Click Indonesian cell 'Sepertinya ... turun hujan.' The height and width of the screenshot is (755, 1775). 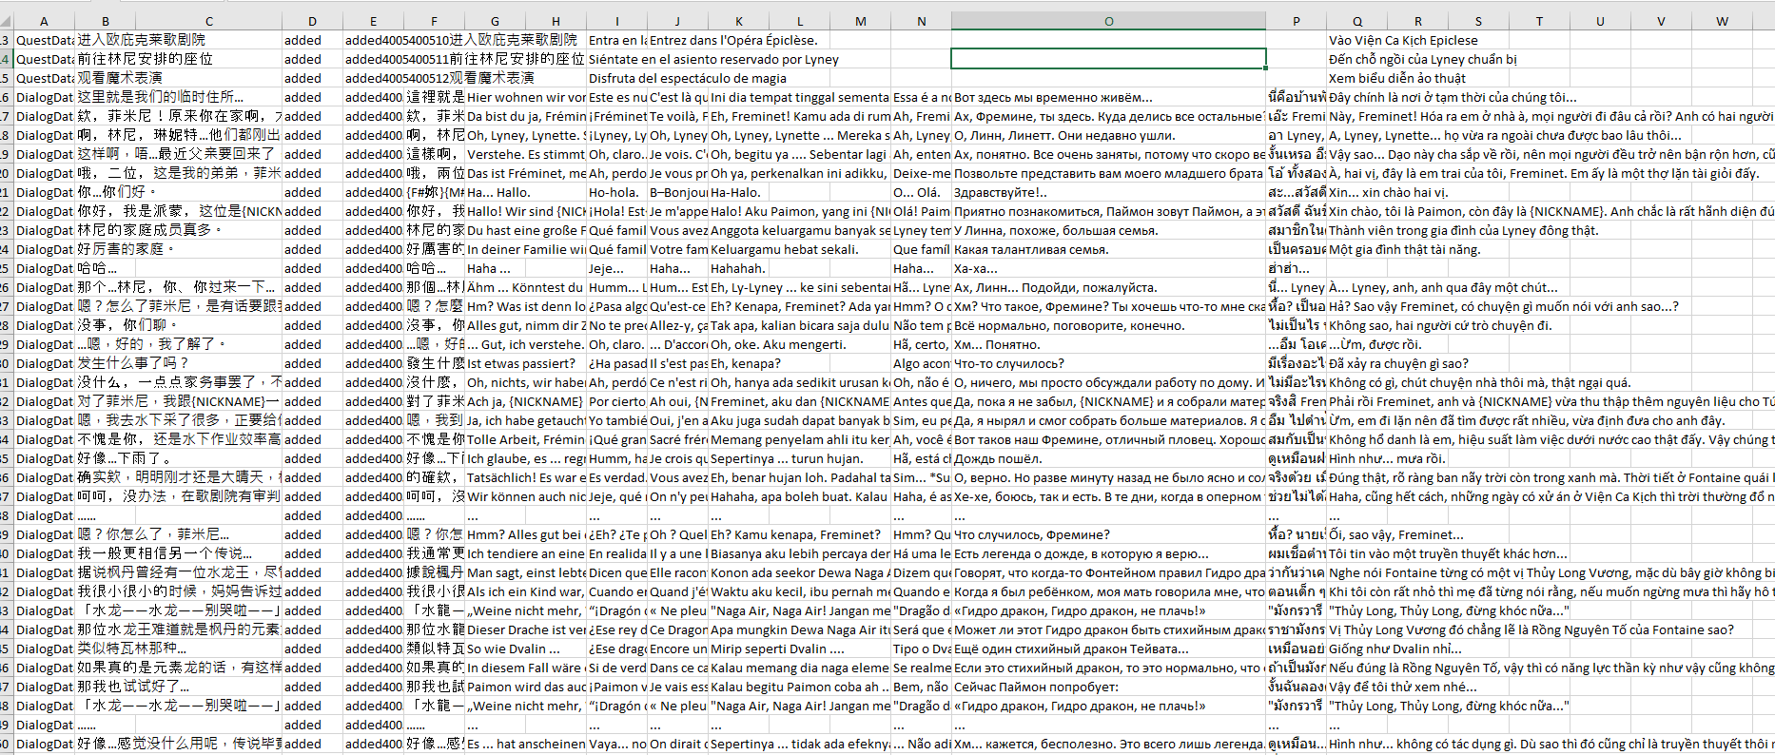tap(787, 458)
